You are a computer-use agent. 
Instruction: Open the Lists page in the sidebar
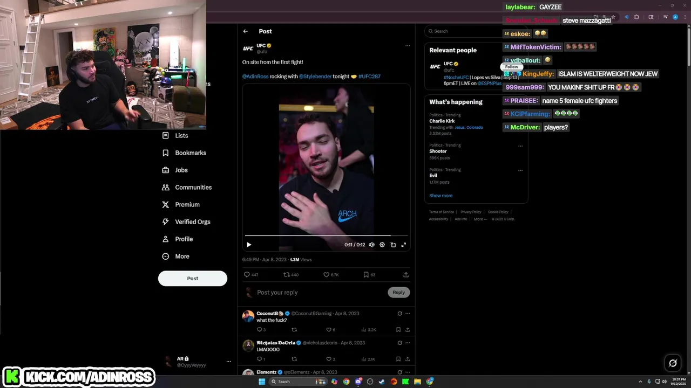pyautogui.click(x=175, y=136)
